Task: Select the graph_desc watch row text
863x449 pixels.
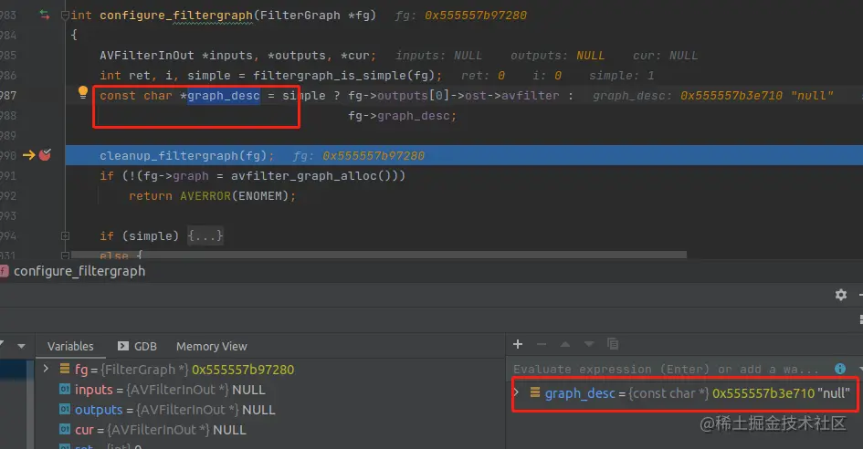Action: pyautogui.click(x=698, y=393)
